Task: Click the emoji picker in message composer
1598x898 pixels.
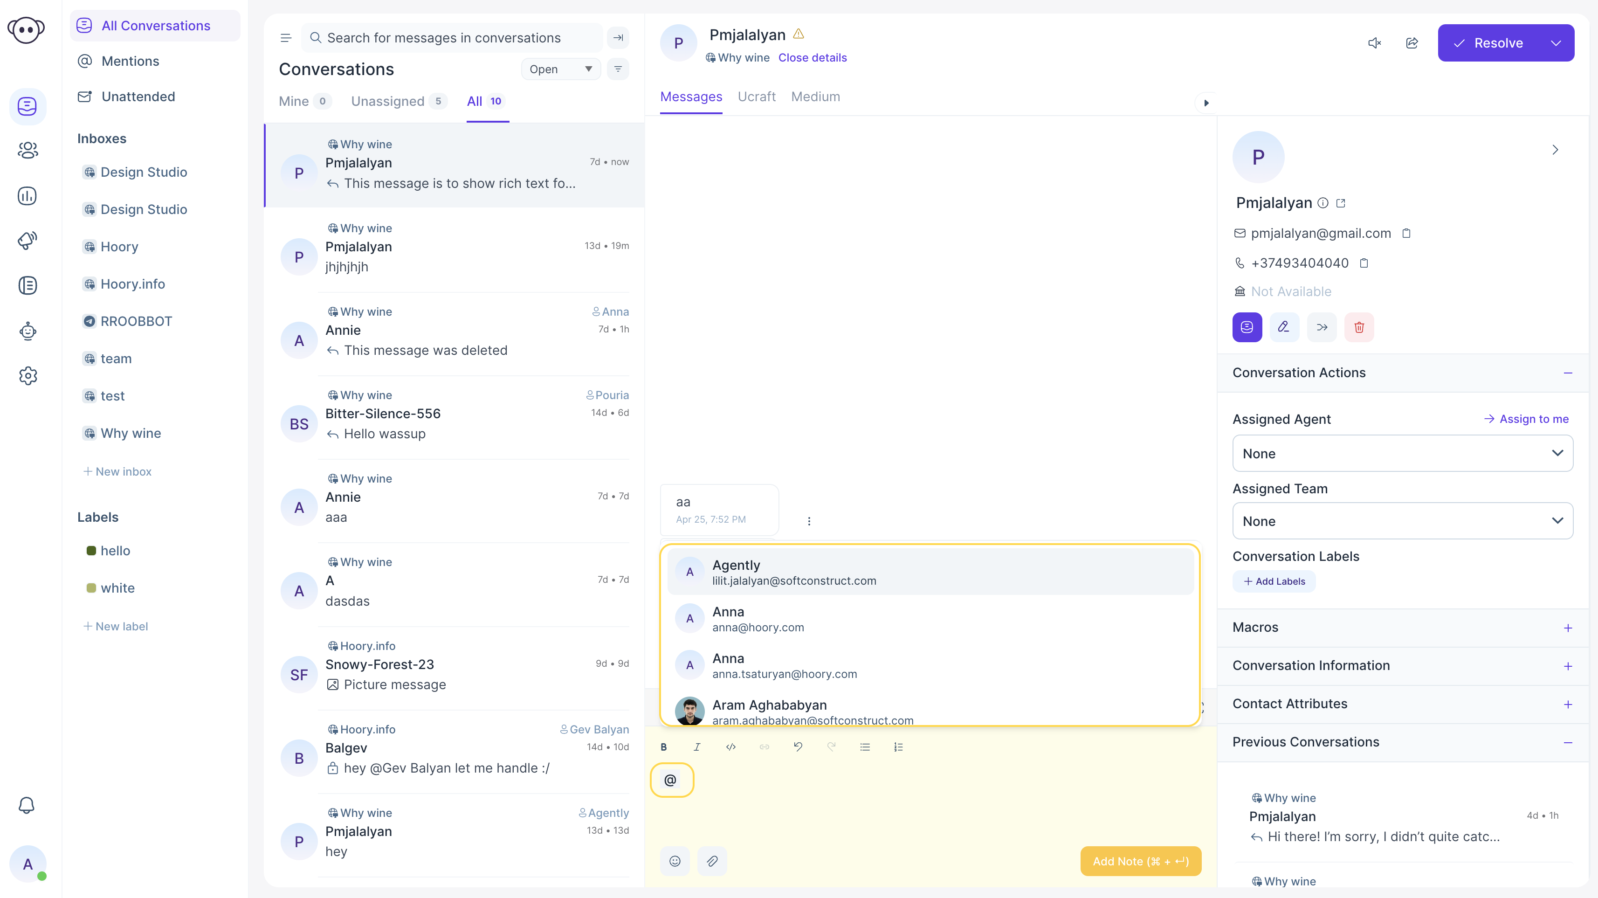Action: pyautogui.click(x=675, y=861)
